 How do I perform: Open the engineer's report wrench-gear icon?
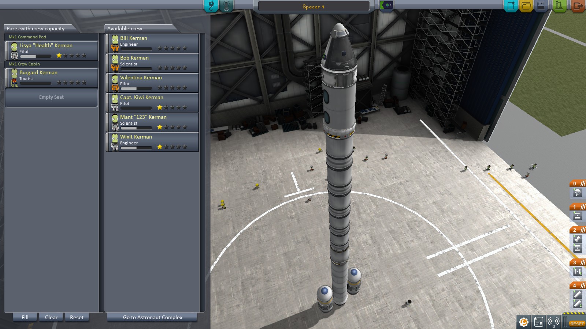[x=524, y=322]
